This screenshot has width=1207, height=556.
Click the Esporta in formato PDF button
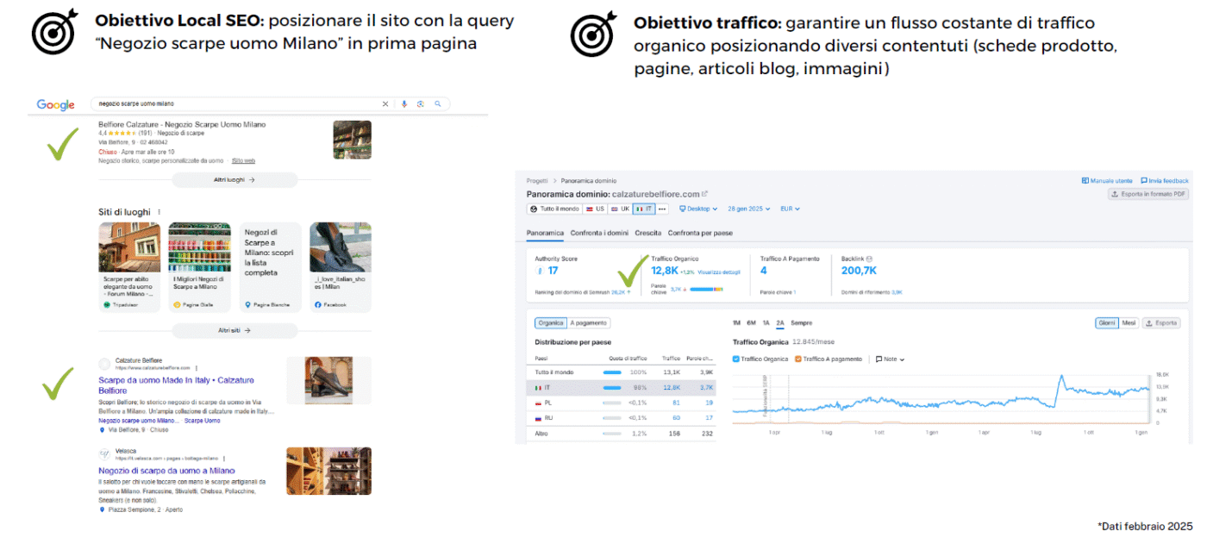coord(1148,194)
